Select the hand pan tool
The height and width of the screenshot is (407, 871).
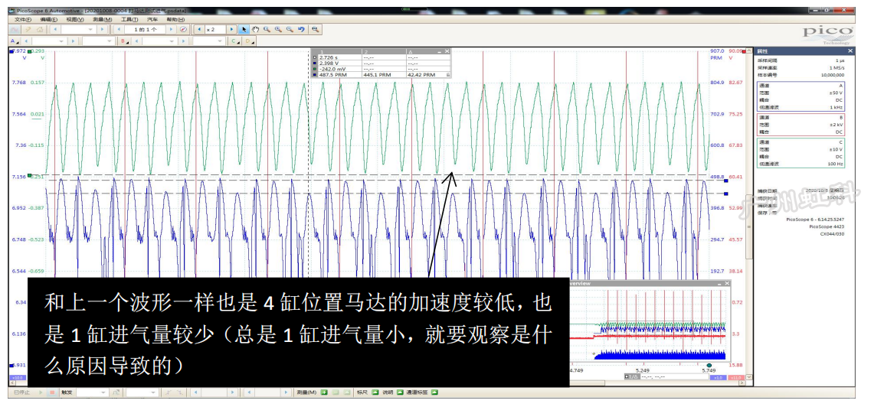click(x=256, y=29)
